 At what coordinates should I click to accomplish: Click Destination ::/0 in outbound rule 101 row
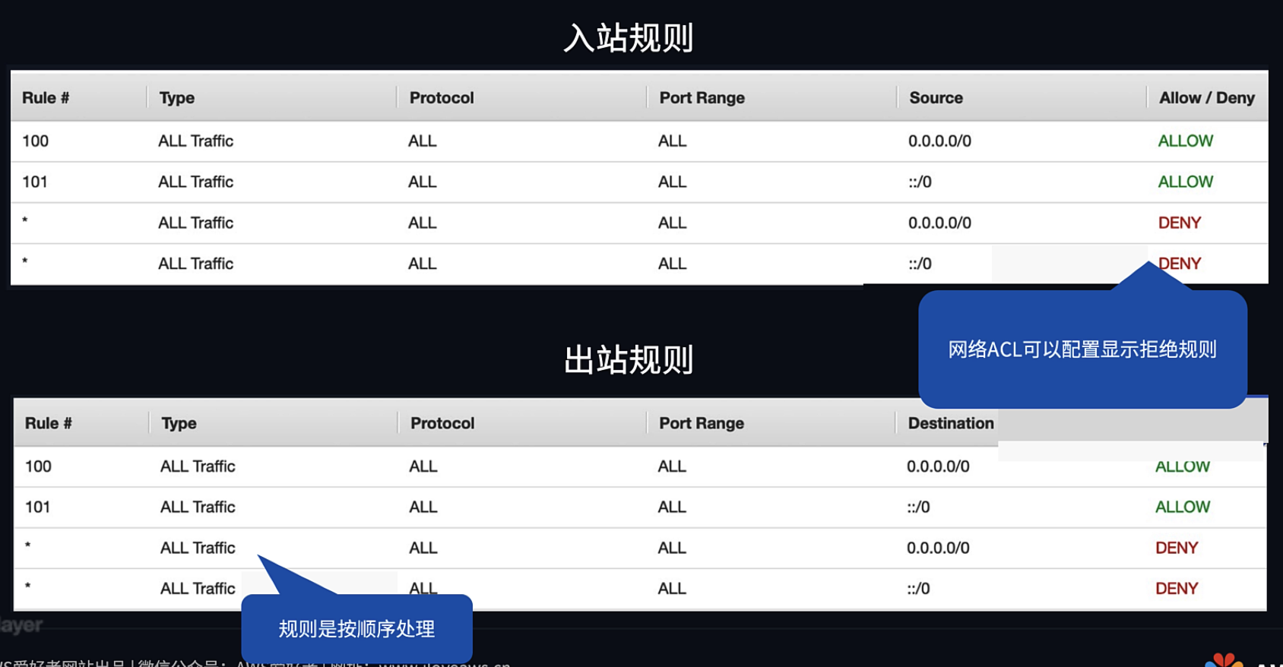[918, 507]
